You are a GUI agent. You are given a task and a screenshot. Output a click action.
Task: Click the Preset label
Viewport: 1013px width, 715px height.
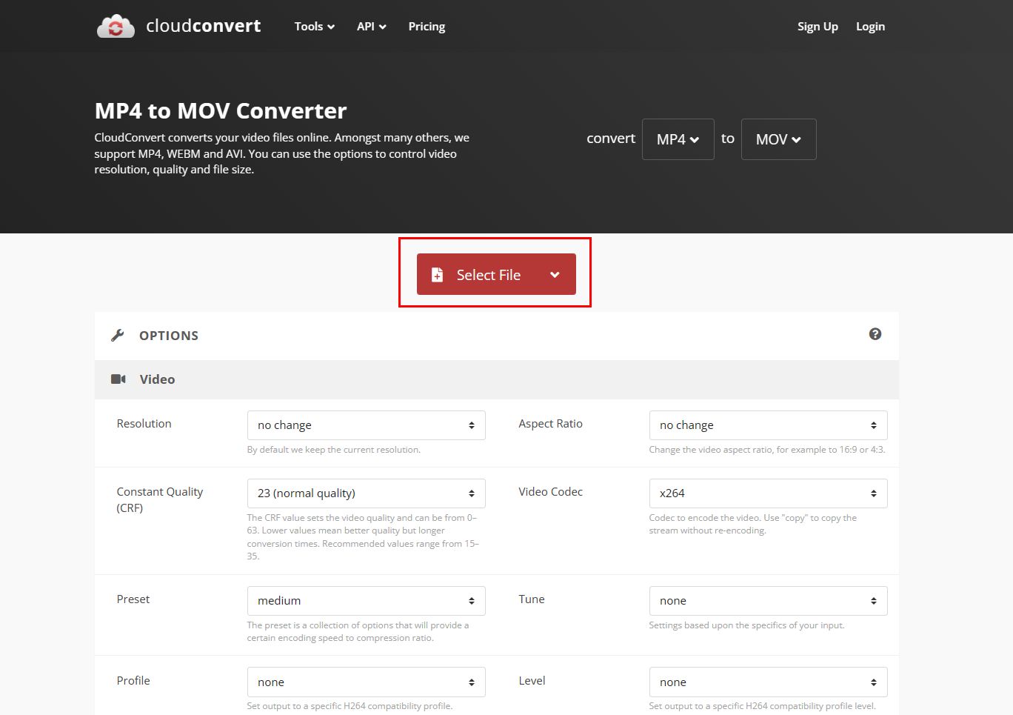pos(133,599)
